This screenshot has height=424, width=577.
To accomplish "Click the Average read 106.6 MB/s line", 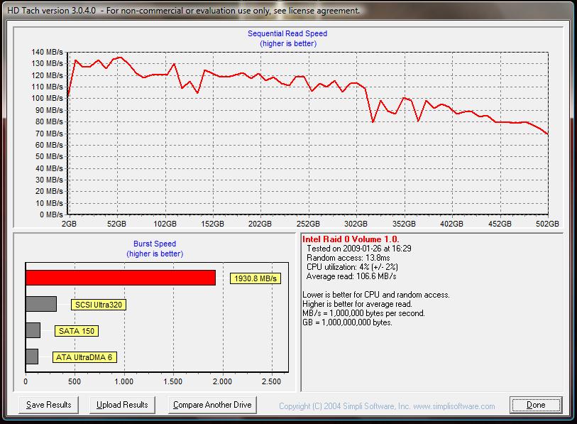I will [x=351, y=276].
